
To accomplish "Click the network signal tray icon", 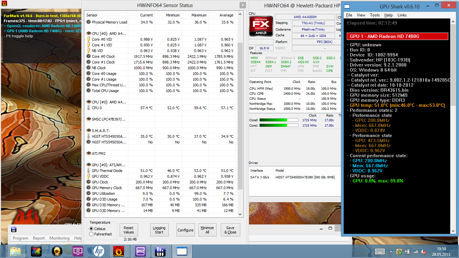I will point(416,252).
